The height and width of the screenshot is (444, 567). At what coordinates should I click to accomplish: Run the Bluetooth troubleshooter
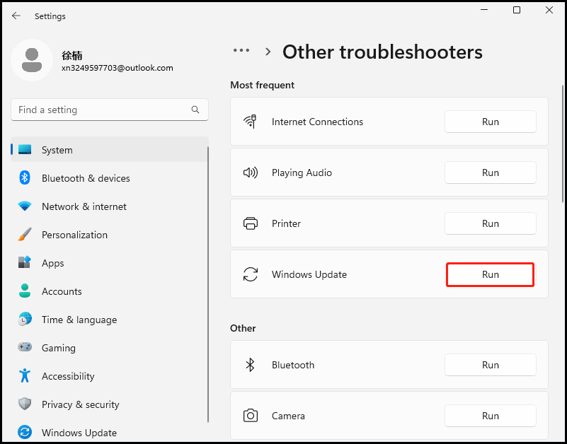[490, 365]
